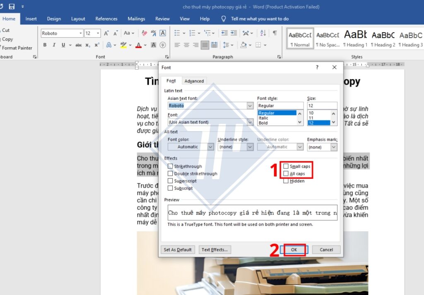Expand the Font group dialog launcher

click(x=167, y=57)
